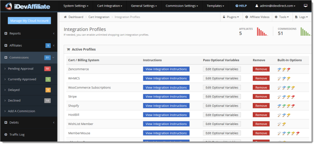
Task: Click the red flag in the Shopify row
Action: pyautogui.click(x=293, y=106)
